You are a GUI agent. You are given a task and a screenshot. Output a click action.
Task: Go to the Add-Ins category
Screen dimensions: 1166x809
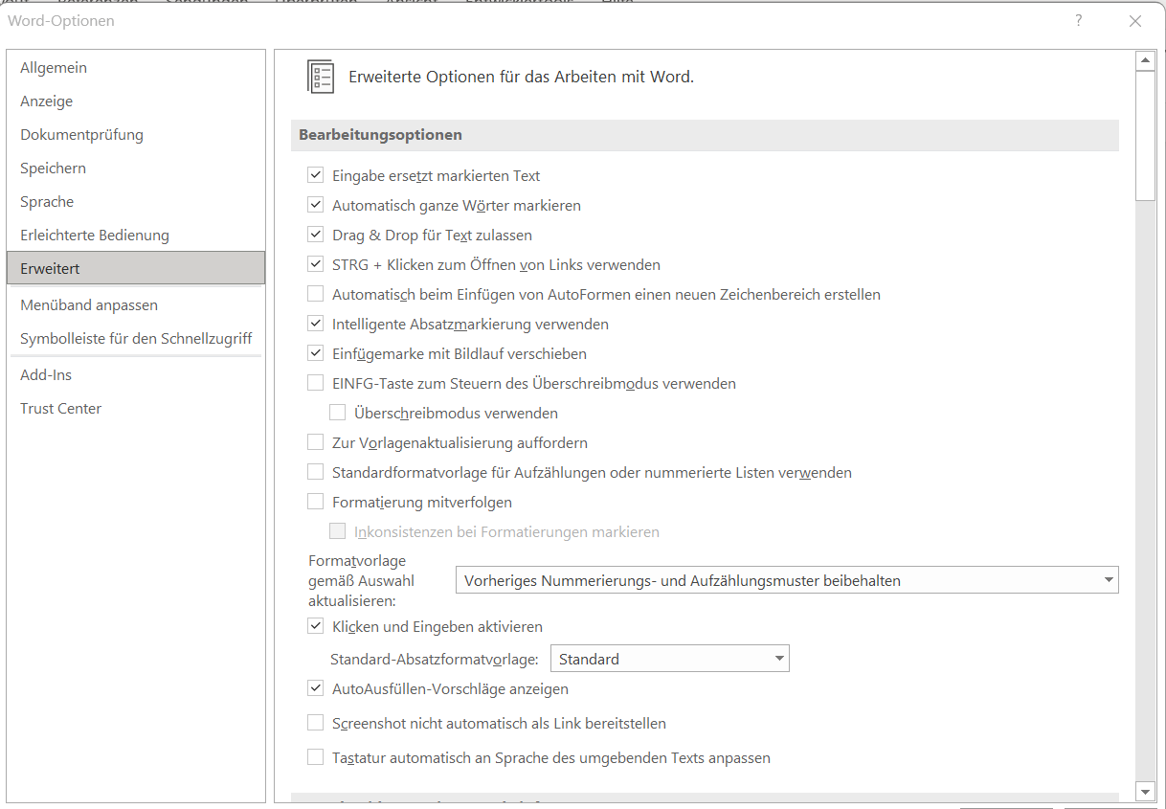(x=136, y=375)
